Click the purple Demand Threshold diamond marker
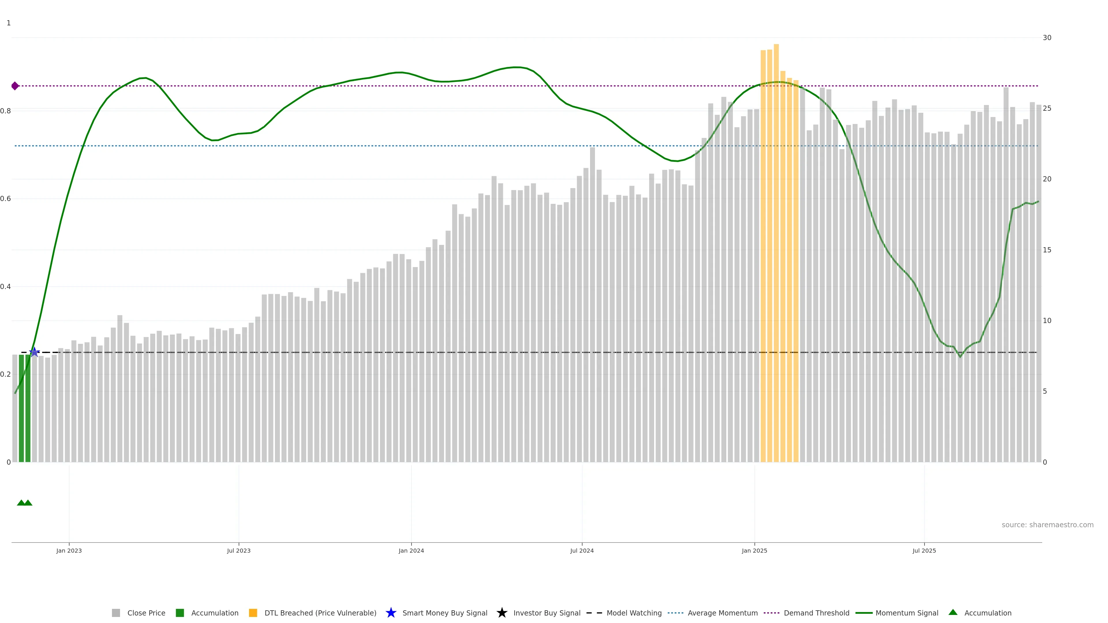The image size is (1108, 623). tap(15, 86)
